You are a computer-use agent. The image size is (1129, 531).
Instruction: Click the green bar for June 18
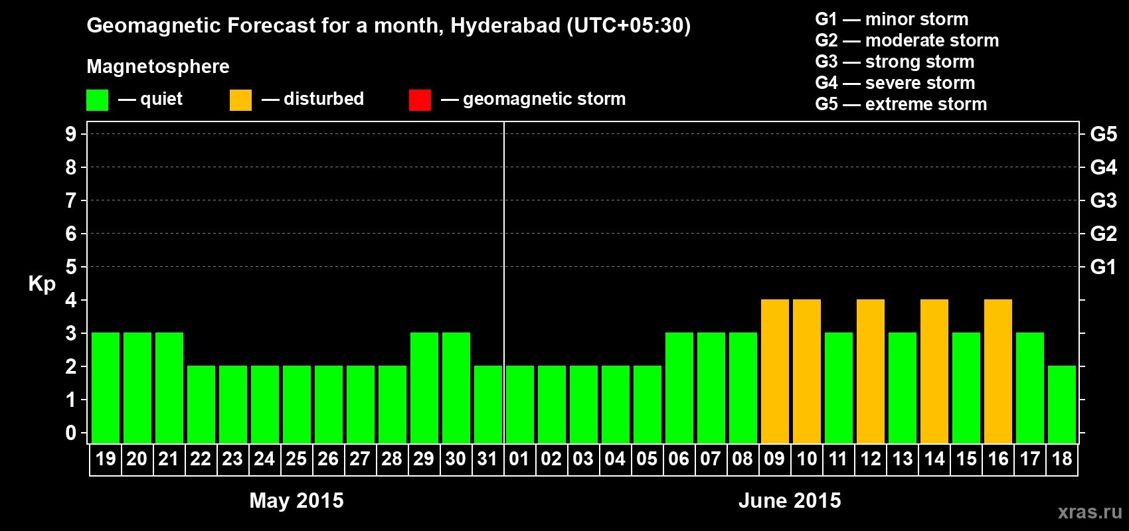pyautogui.click(x=1062, y=404)
